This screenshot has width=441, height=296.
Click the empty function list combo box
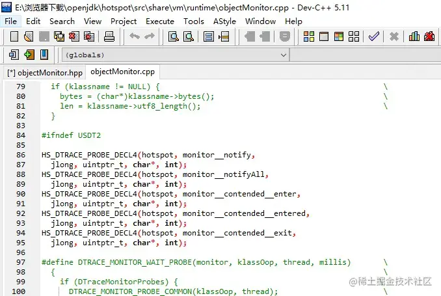click(x=366, y=55)
